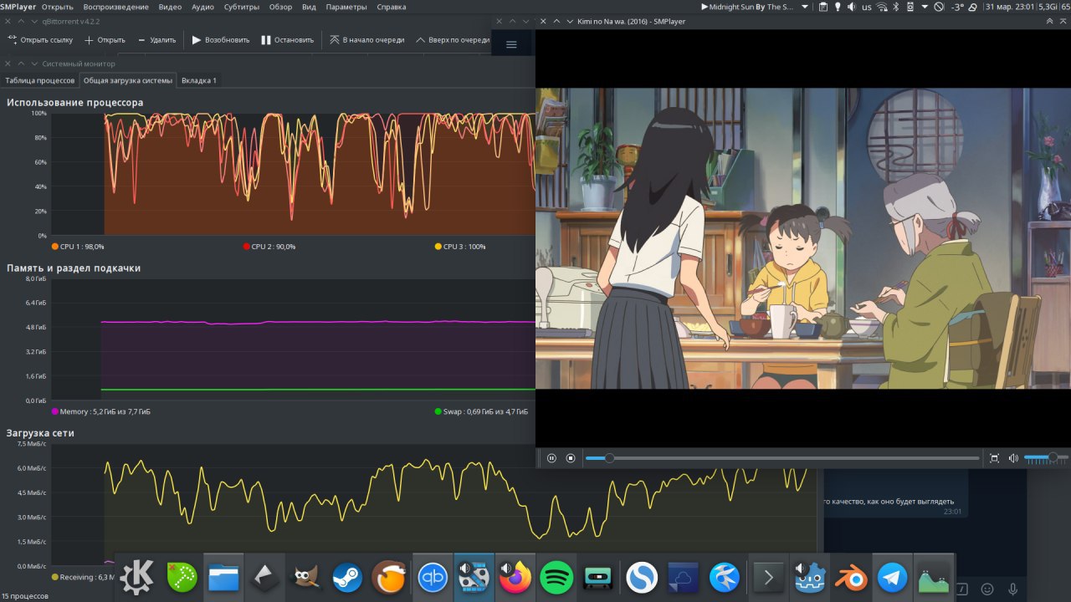Click Удалить in qBittorrent toolbar

coord(156,39)
